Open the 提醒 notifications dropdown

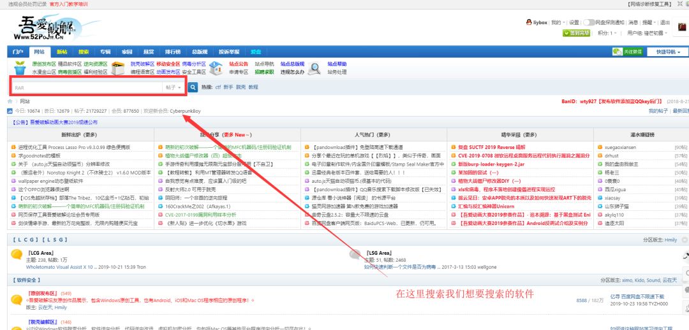point(649,22)
